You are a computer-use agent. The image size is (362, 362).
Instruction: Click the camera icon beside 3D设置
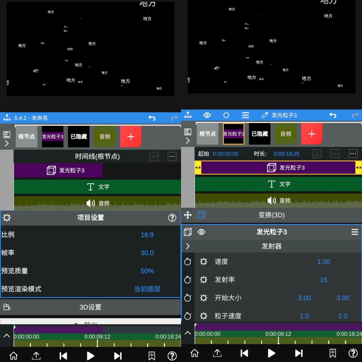(7, 307)
